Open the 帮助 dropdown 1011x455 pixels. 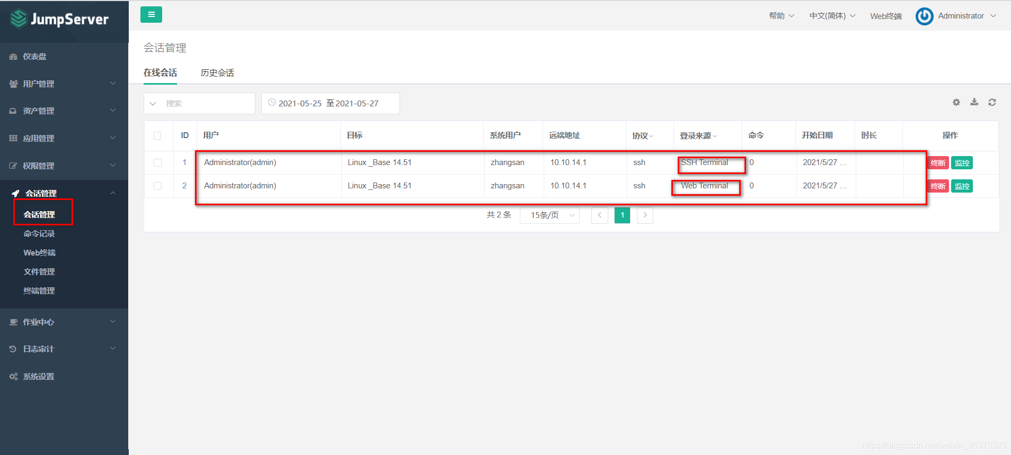click(782, 16)
